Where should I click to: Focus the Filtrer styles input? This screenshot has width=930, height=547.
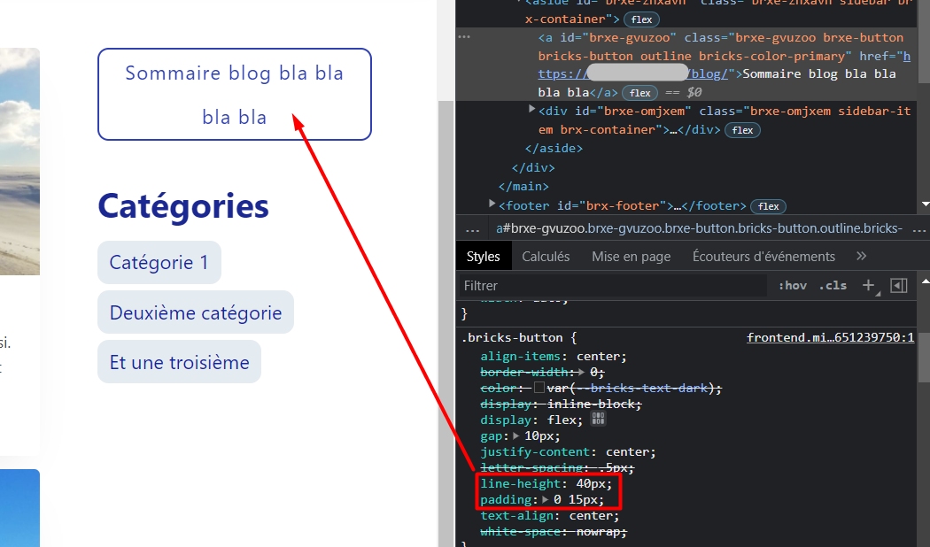(613, 286)
